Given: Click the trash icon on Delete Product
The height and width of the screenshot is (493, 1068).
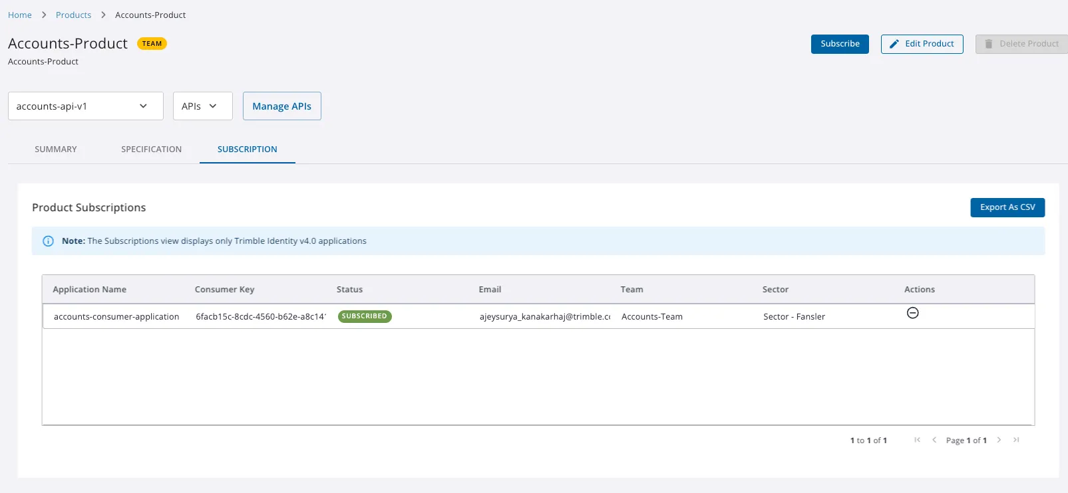Looking at the screenshot, I should coord(988,44).
